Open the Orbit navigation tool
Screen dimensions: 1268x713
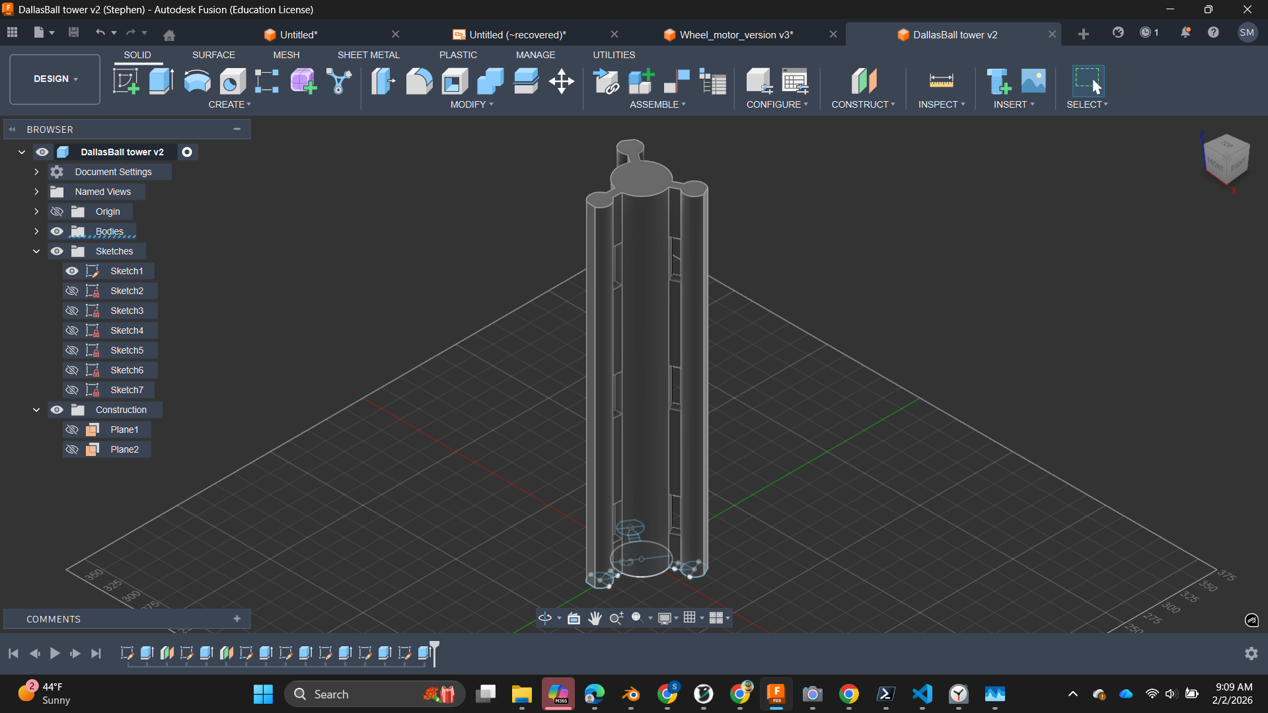[x=545, y=618]
